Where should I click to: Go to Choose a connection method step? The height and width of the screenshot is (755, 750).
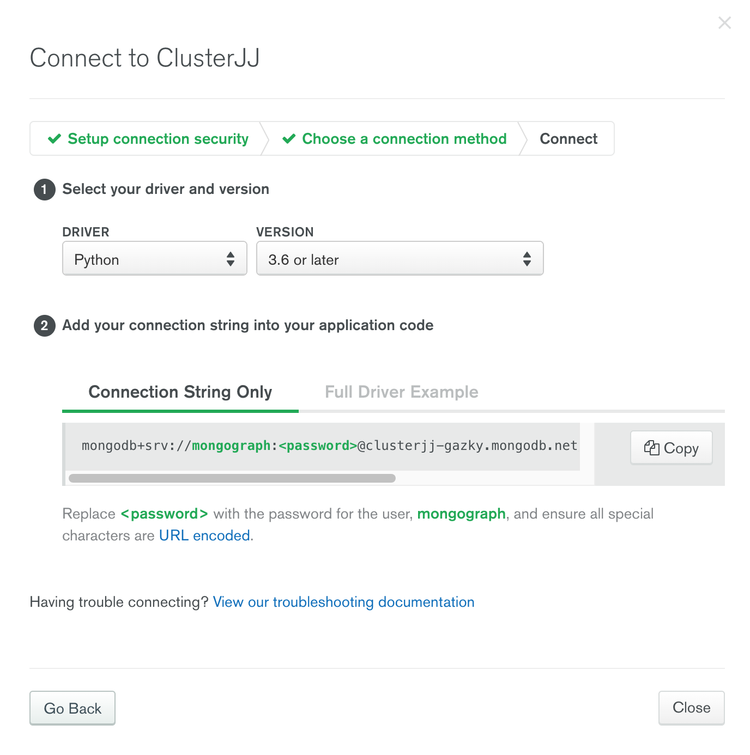pos(404,139)
